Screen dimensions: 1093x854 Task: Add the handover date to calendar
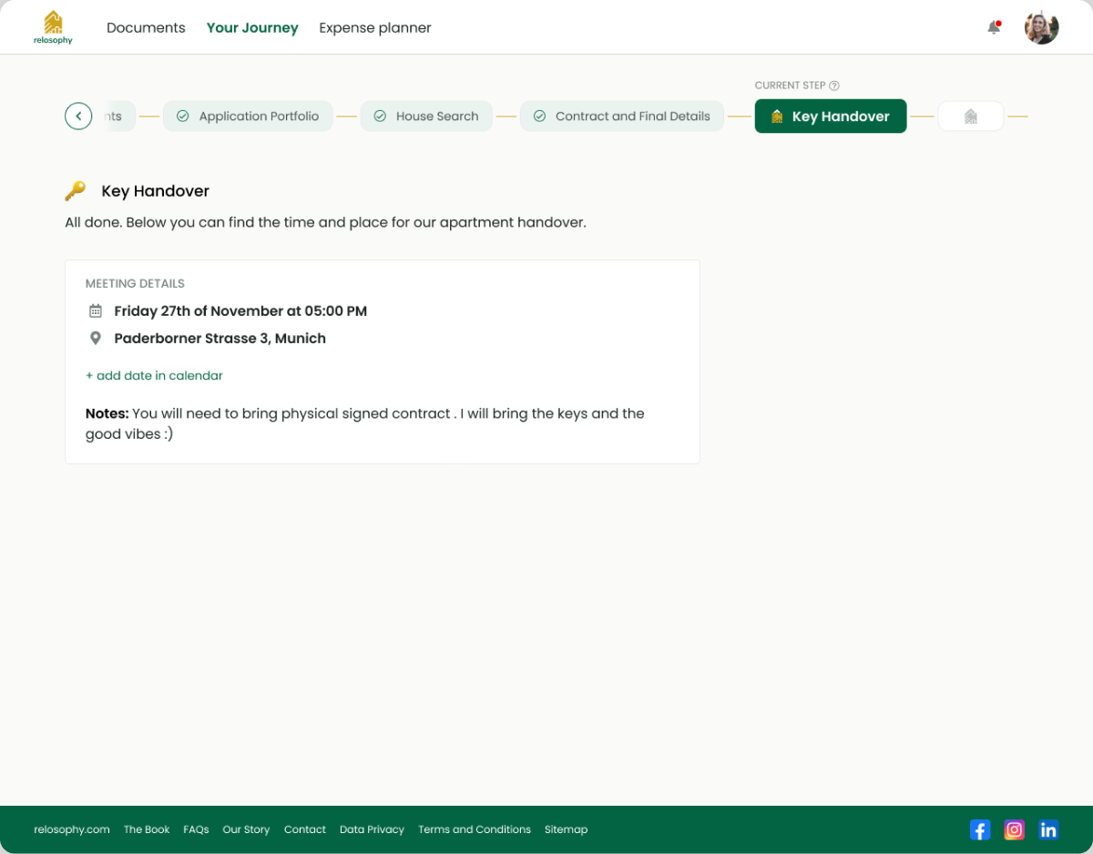(154, 376)
